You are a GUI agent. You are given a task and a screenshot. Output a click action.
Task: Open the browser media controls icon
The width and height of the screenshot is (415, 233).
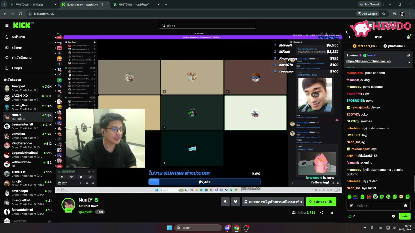pyautogui.click(x=394, y=14)
